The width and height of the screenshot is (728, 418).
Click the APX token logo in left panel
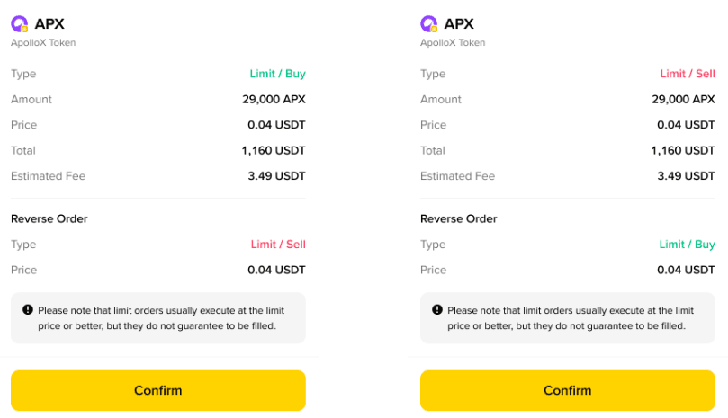point(20,23)
